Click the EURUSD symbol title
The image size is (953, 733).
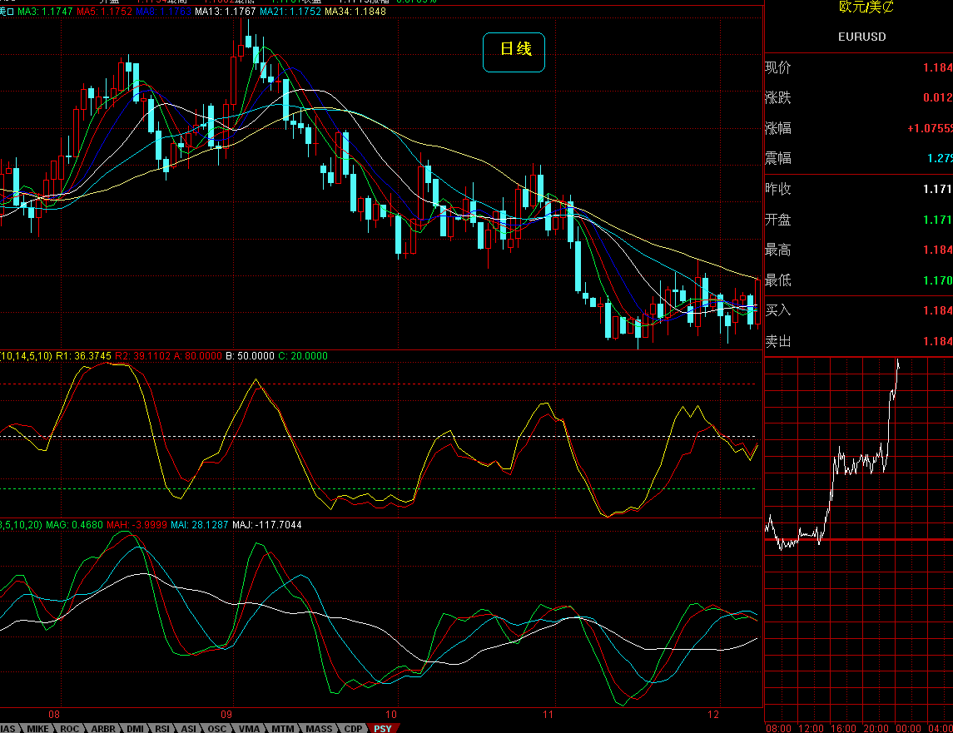(x=861, y=37)
